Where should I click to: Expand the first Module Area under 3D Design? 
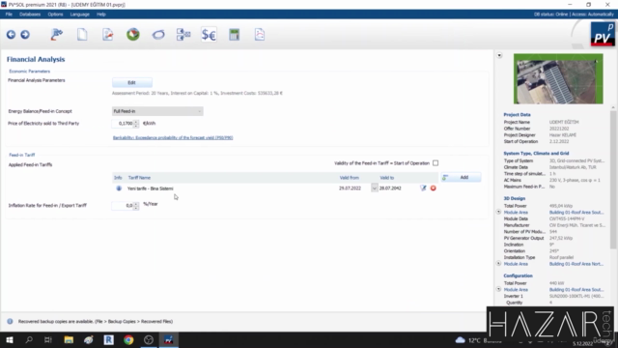coord(498,213)
